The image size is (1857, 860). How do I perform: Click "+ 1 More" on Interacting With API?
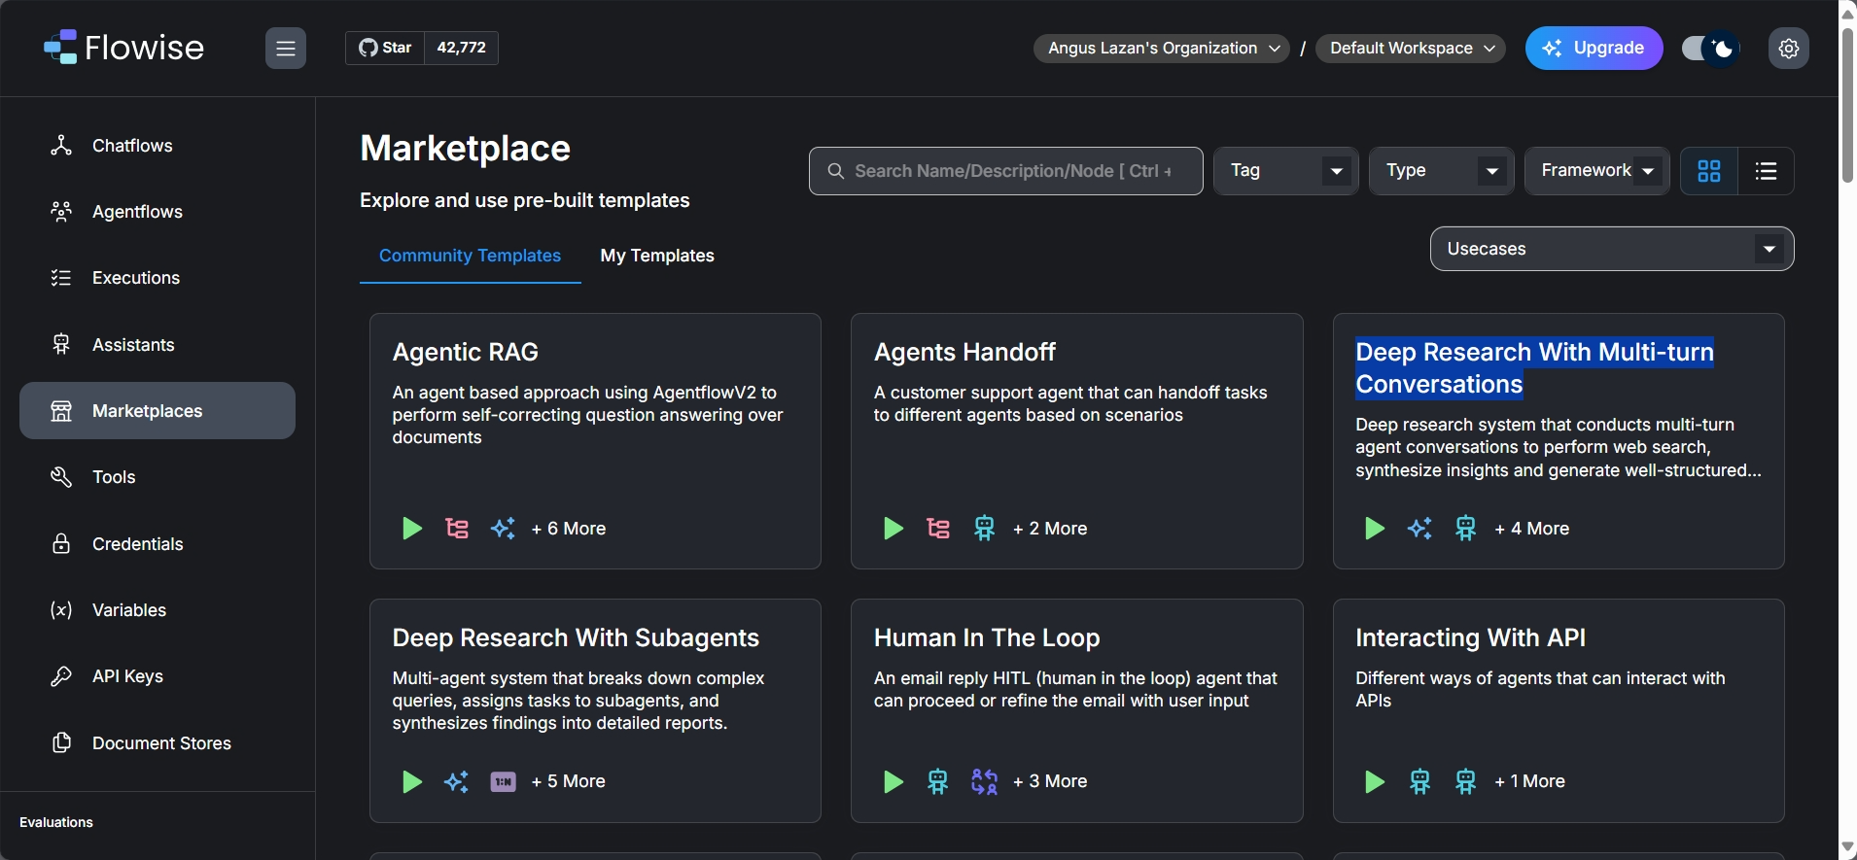point(1530,781)
